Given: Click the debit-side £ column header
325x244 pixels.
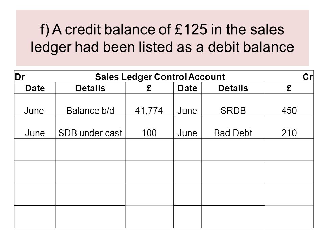Looking at the screenshot, I should click(149, 88).
